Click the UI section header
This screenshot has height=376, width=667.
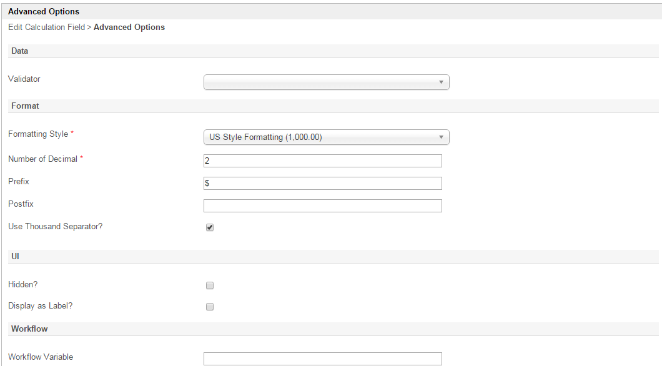[16, 257]
